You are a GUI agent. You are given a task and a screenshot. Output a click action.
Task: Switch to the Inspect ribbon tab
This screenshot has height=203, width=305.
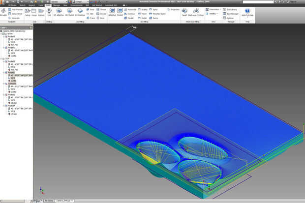click(x=31, y=5)
